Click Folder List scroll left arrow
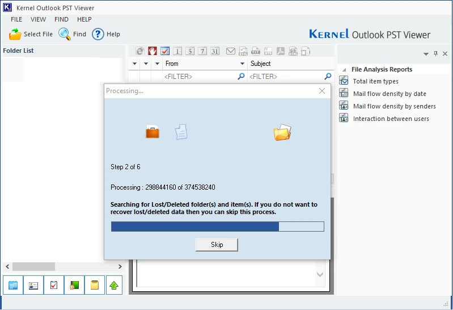Viewport: 453px width, 310px height. pos(7,267)
